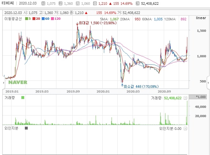Click the 40,000 volume axis label
The width and height of the screenshot is (210, 155).
click(200, 107)
